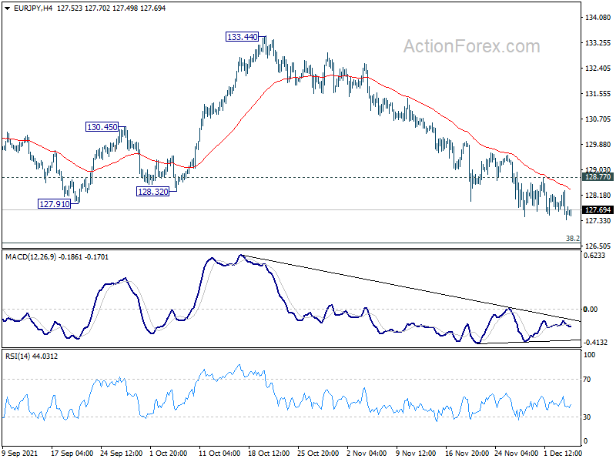This screenshot has width=616, height=462.
Task: Select the 38.2 Fibonacci level label
Action: (572, 239)
